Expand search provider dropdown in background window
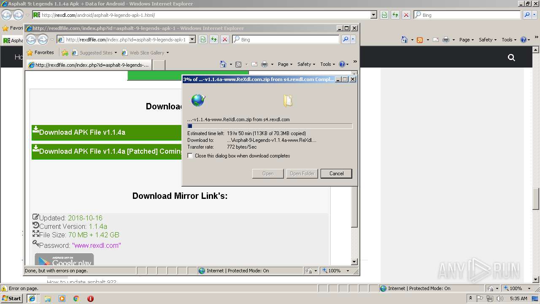Screen dimensions: 540x304 (x=535, y=15)
